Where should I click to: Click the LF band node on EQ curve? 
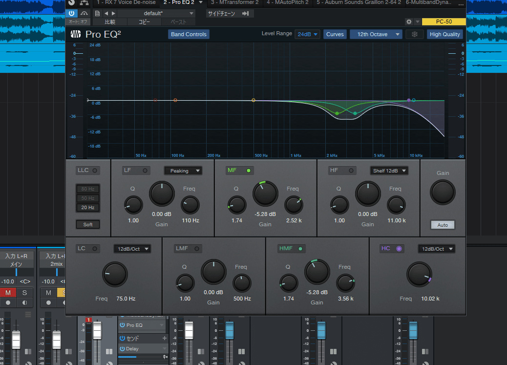point(175,100)
